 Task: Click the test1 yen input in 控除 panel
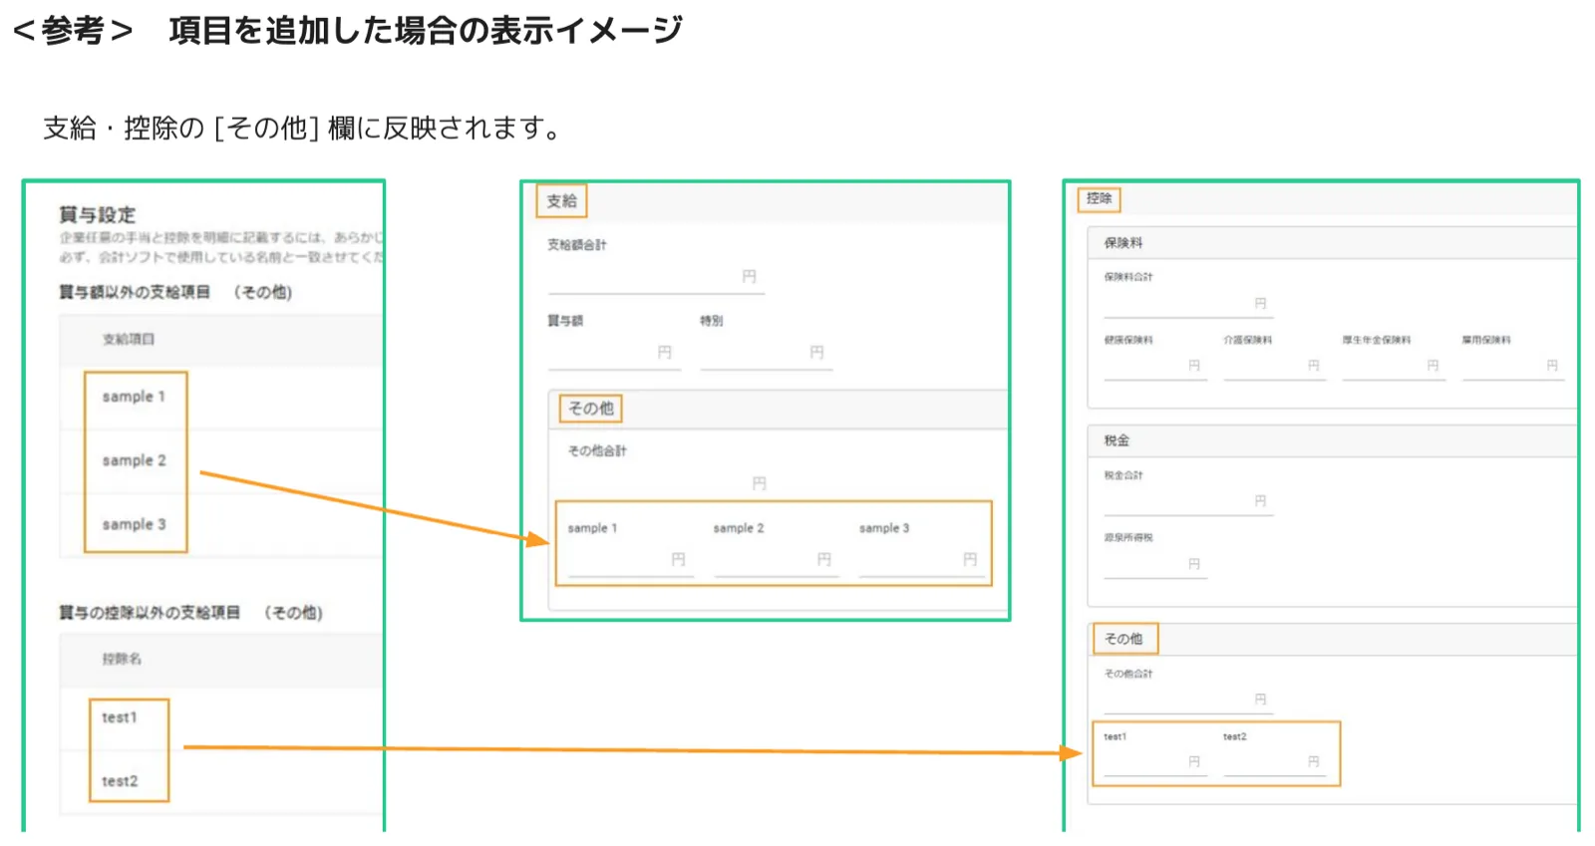pos(1154,762)
